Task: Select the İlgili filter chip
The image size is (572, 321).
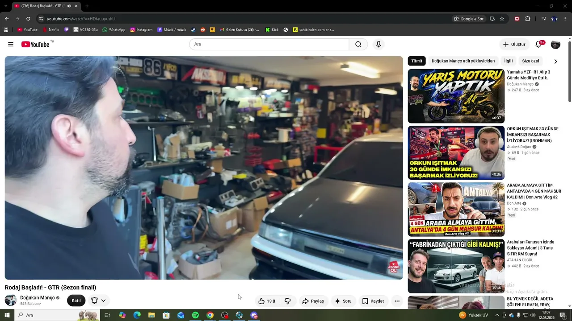Action: 509,61
